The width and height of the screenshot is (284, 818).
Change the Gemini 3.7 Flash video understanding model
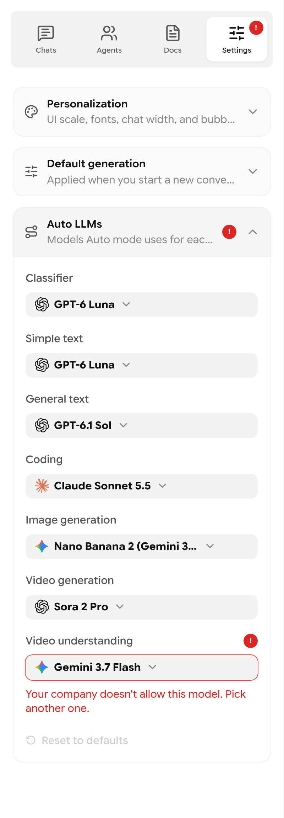coord(142,668)
